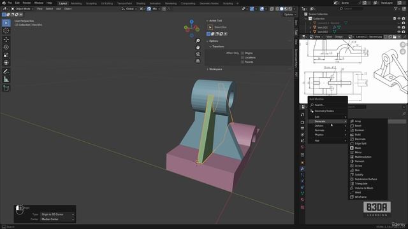Open the Median Center dropdown
408x229 pixels.
click(57, 219)
